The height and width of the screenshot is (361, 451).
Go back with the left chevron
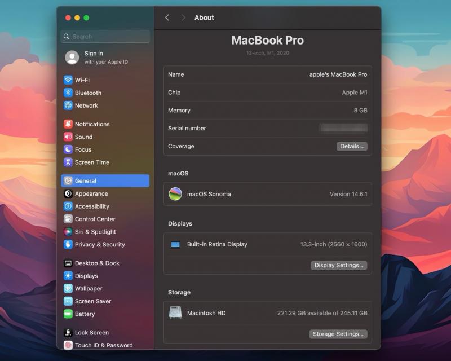click(x=167, y=17)
